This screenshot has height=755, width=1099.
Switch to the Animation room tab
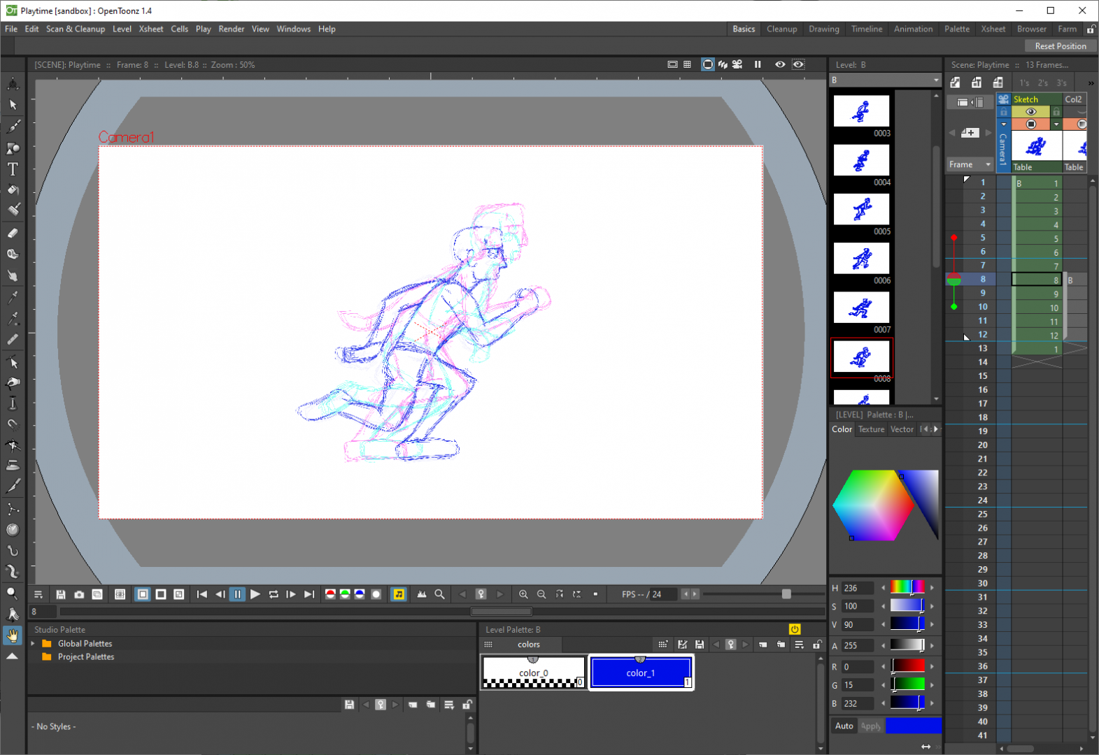point(913,29)
